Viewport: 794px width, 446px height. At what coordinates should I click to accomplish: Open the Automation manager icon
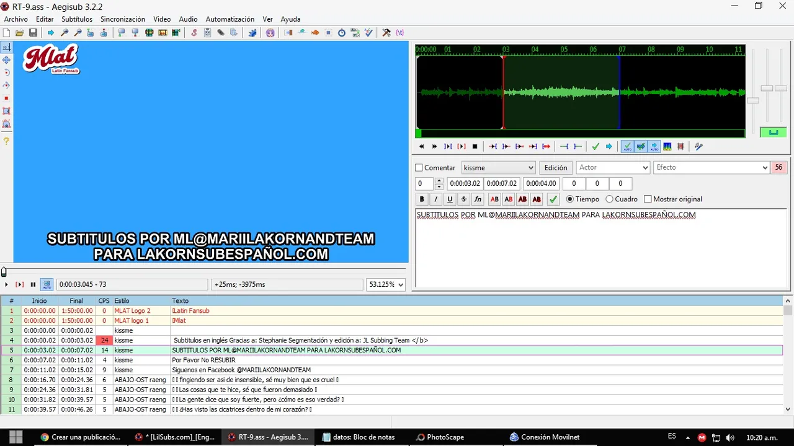(x=252, y=33)
